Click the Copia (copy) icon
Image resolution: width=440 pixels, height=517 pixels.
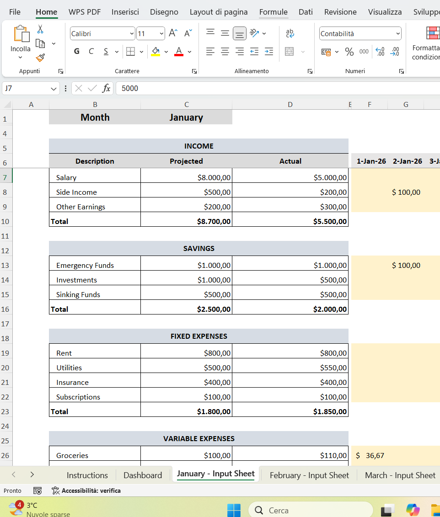coord(40,42)
